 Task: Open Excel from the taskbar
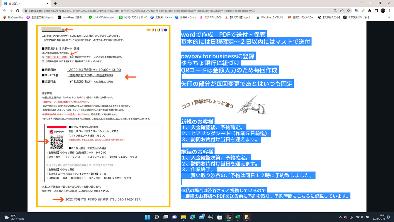click(238, 217)
